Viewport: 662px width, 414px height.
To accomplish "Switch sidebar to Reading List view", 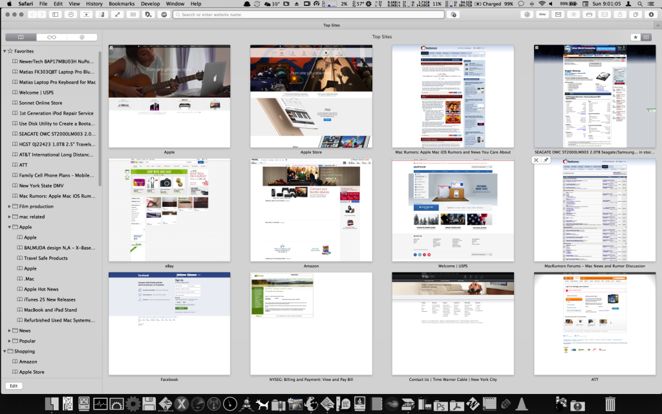I will click(52, 37).
